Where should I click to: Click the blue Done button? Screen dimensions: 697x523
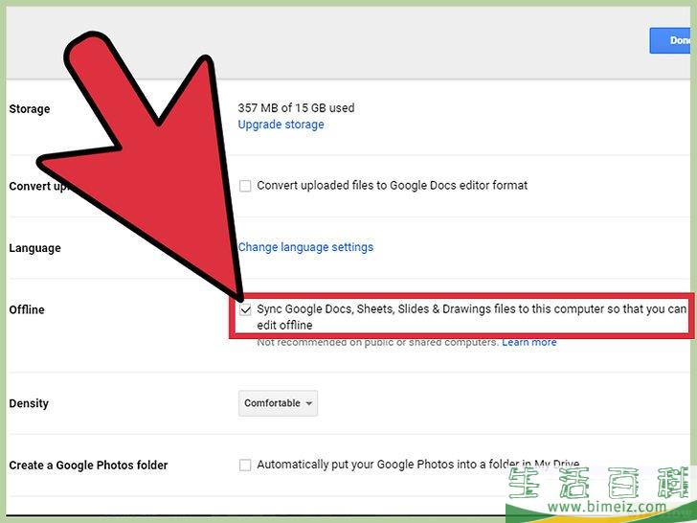(672, 40)
